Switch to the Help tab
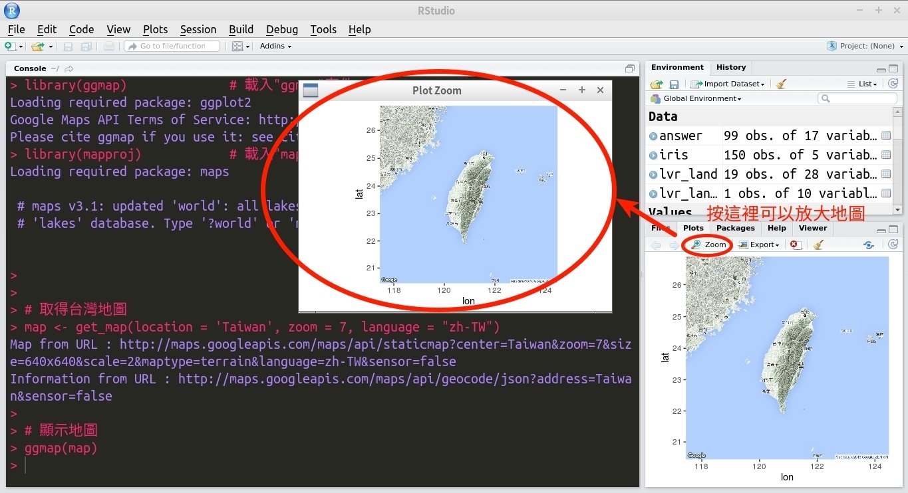Viewport: 908px width, 493px height. coord(776,228)
